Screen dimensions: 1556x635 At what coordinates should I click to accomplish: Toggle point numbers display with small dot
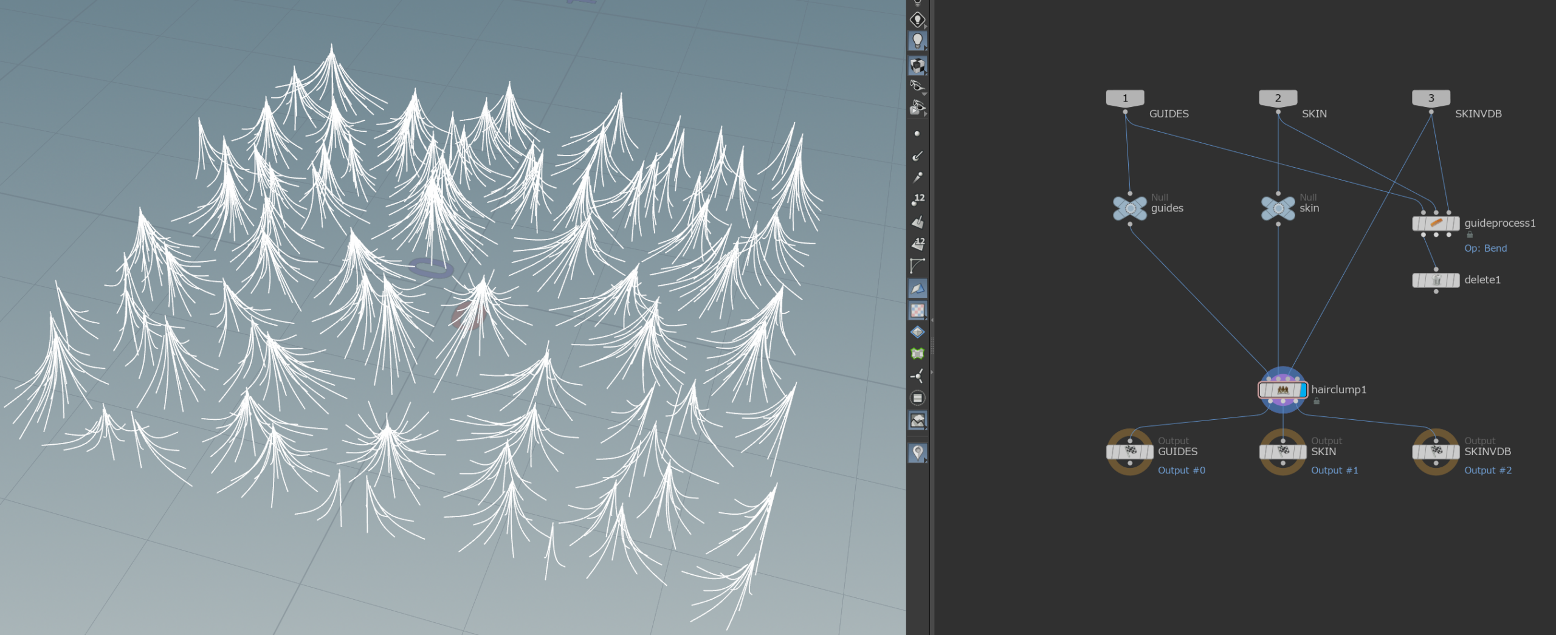point(917,200)
